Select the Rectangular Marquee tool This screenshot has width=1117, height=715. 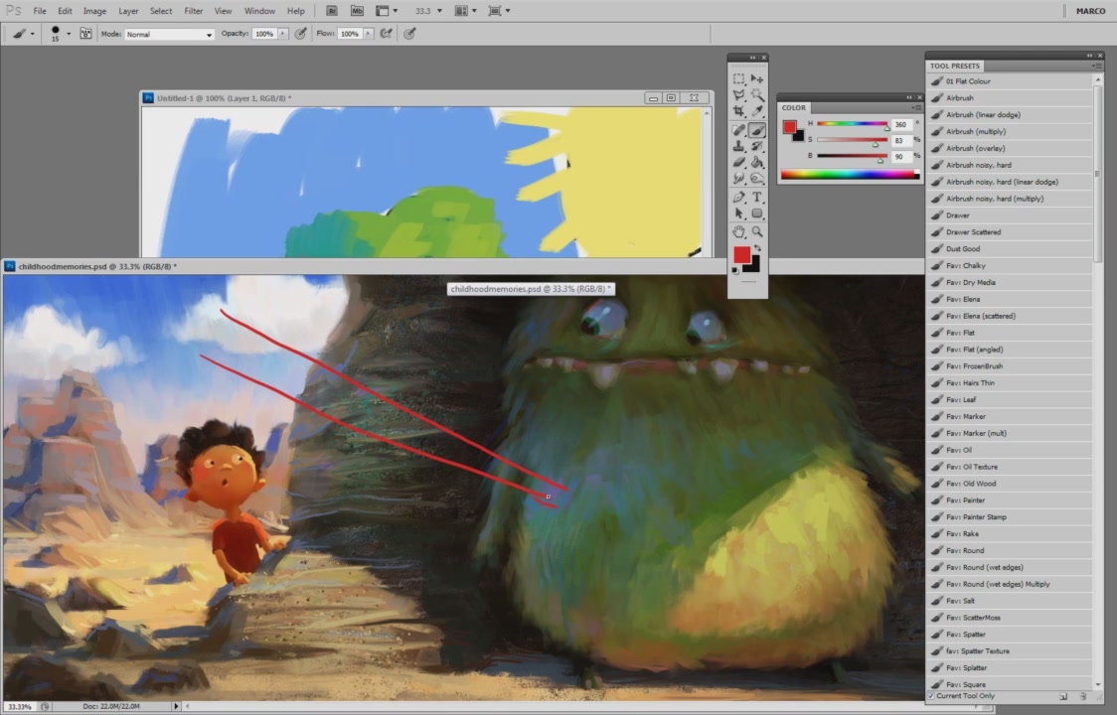(738, 79)
